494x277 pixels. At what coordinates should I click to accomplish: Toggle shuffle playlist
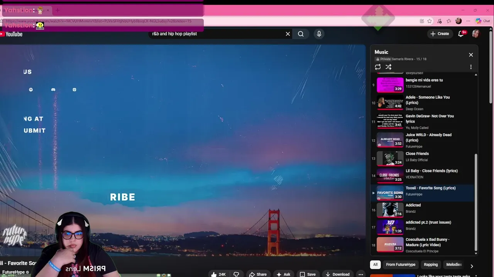(x=388, y=67)
